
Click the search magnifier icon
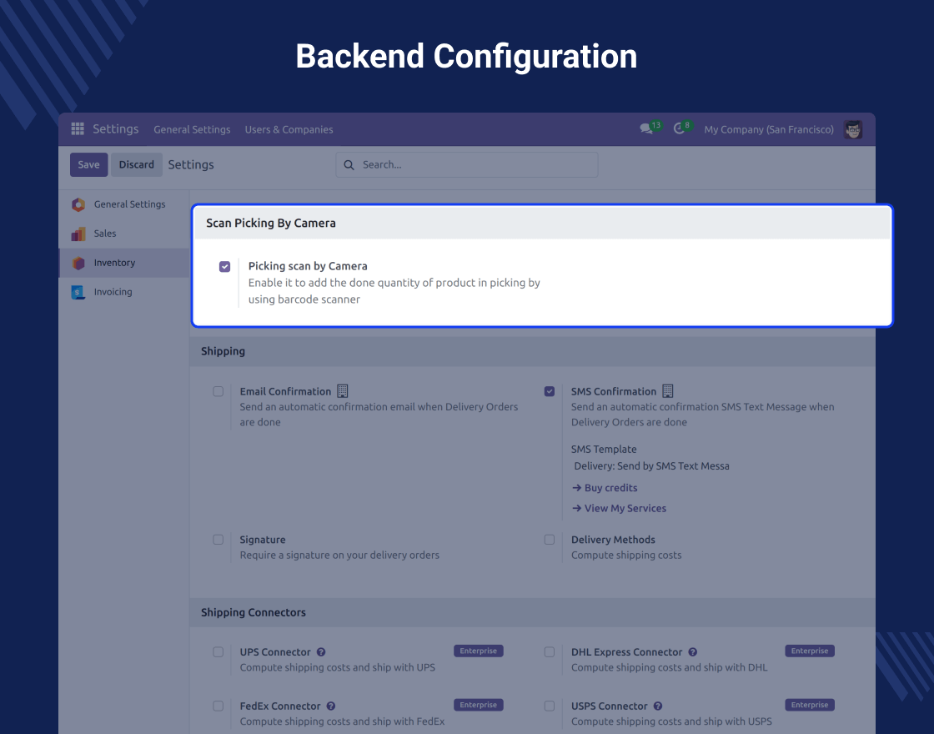coord(349,165)
